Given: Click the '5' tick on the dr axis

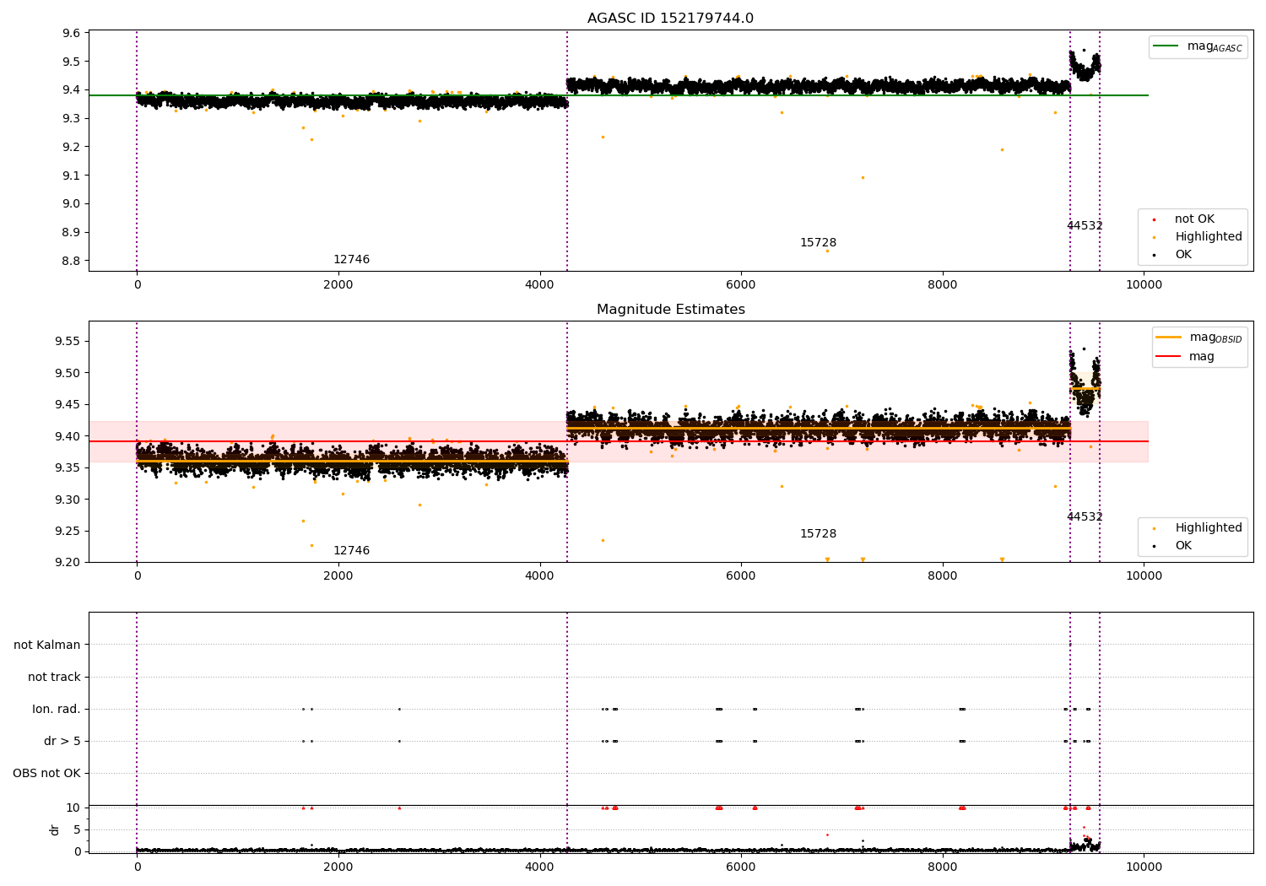Looking at the screenshot, I should click(x=78, y=830).
